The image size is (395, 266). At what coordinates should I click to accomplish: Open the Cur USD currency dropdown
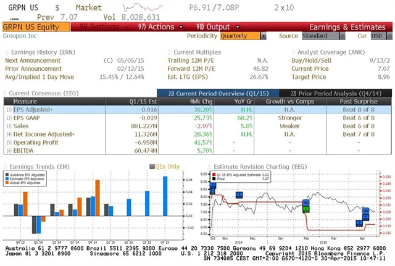coord(377,36)
